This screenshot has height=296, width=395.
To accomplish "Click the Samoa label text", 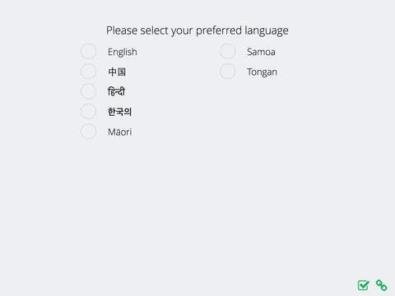I will coord(261,52).
